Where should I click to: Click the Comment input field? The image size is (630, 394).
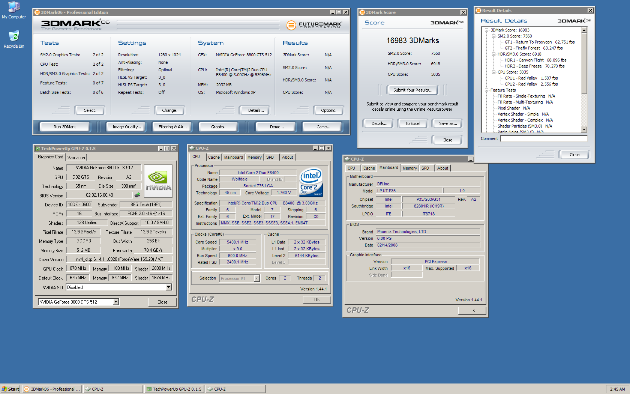click(x=544, y=139)
